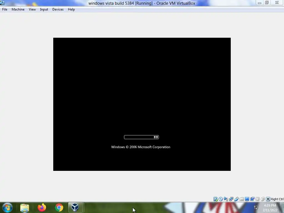Click the USB devices status icon
Screen dimensions: 284x213
point(236,199)
